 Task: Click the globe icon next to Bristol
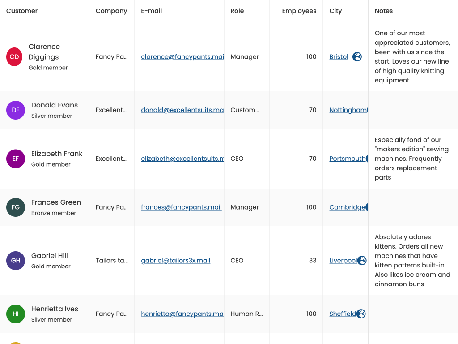click(x=357, y=57)
